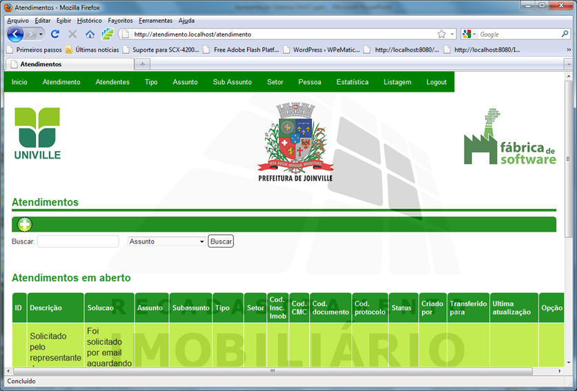Image resolution: width=577 pixels, height=391 pixels.
Task: Click the Firefox back arrow button
Action: coord(15,34)
